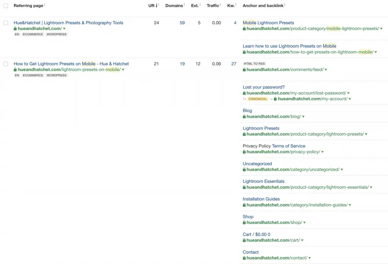Open privacy-policy backlink URL
Screen dimensions: 388x264
283,152
